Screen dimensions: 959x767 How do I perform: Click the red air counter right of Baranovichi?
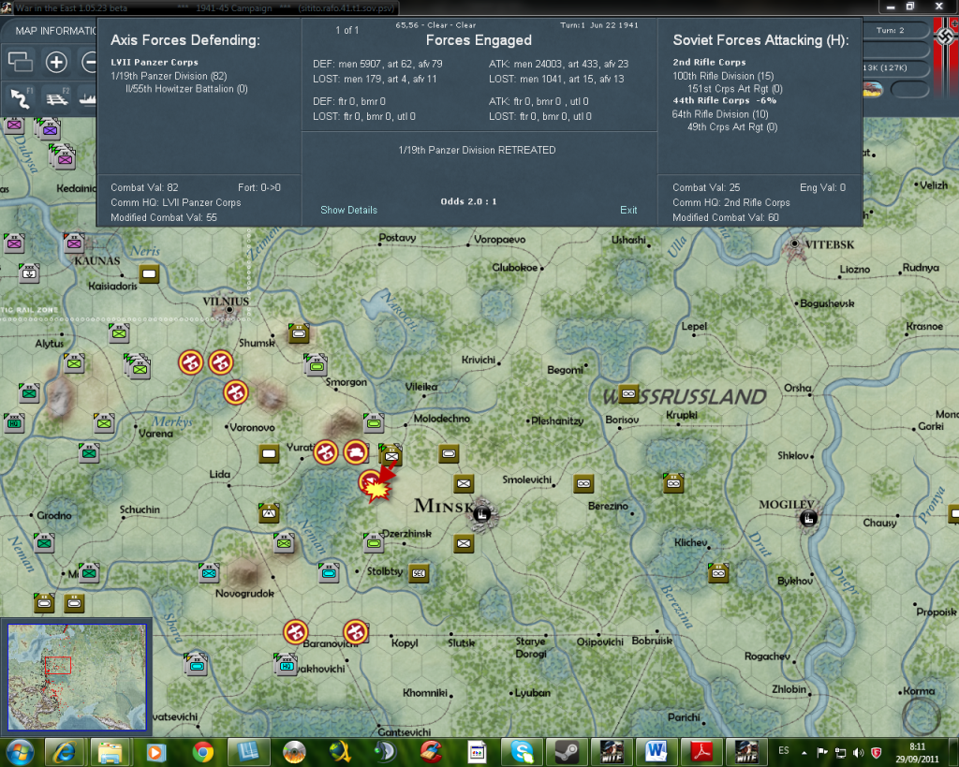[x=355, y=632]
